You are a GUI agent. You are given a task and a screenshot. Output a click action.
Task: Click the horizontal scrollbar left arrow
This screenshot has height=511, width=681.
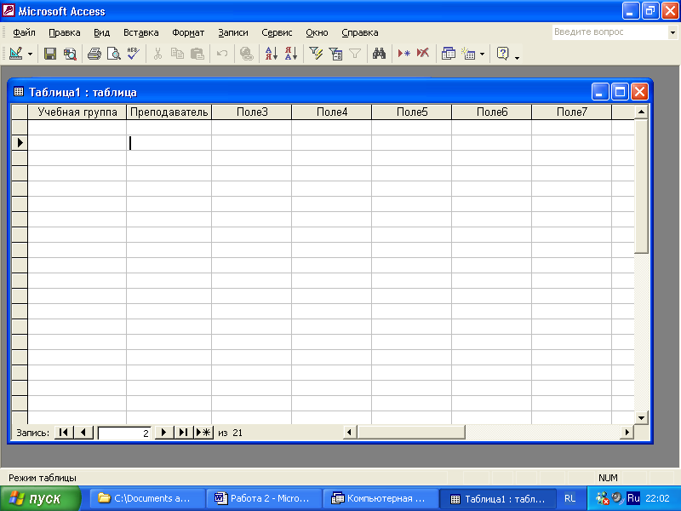(350, 433)
